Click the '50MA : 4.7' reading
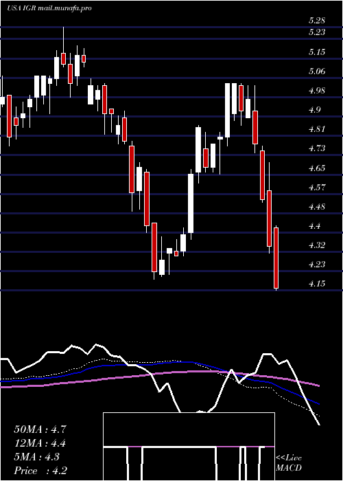Image resolution: width=343 pixels, height=481 pixels. pyautogui.click(x=40, y=429)
